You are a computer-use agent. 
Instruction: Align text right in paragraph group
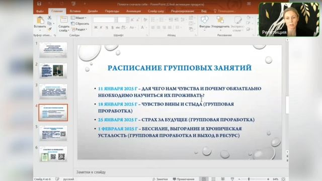point(164,27)
